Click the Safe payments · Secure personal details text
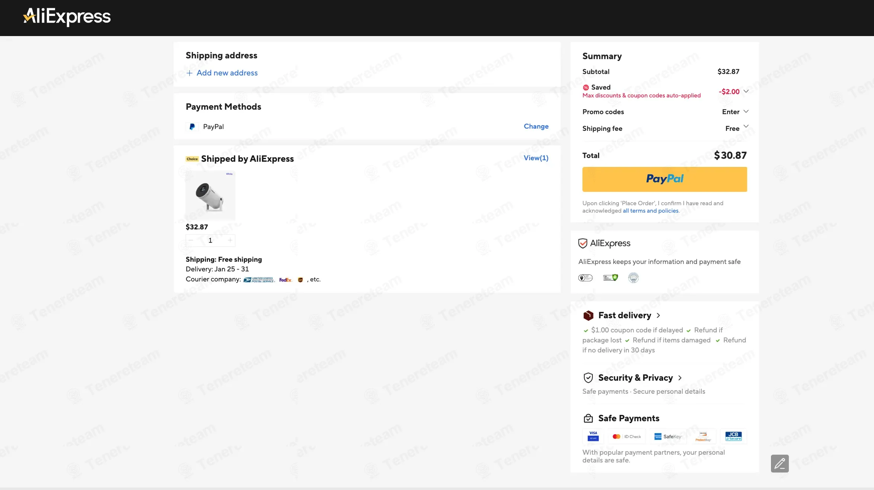 [x=644, y=391]
